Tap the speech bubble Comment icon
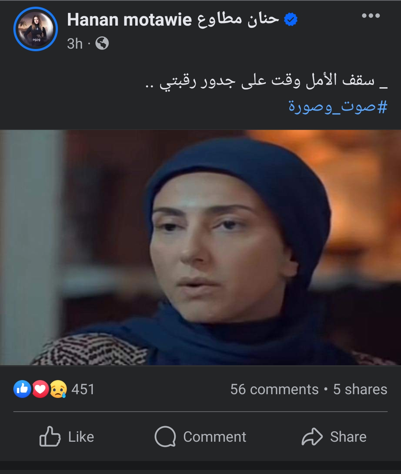Image resolution: width=401 pixels, height=474 pixels. point(165,437)
